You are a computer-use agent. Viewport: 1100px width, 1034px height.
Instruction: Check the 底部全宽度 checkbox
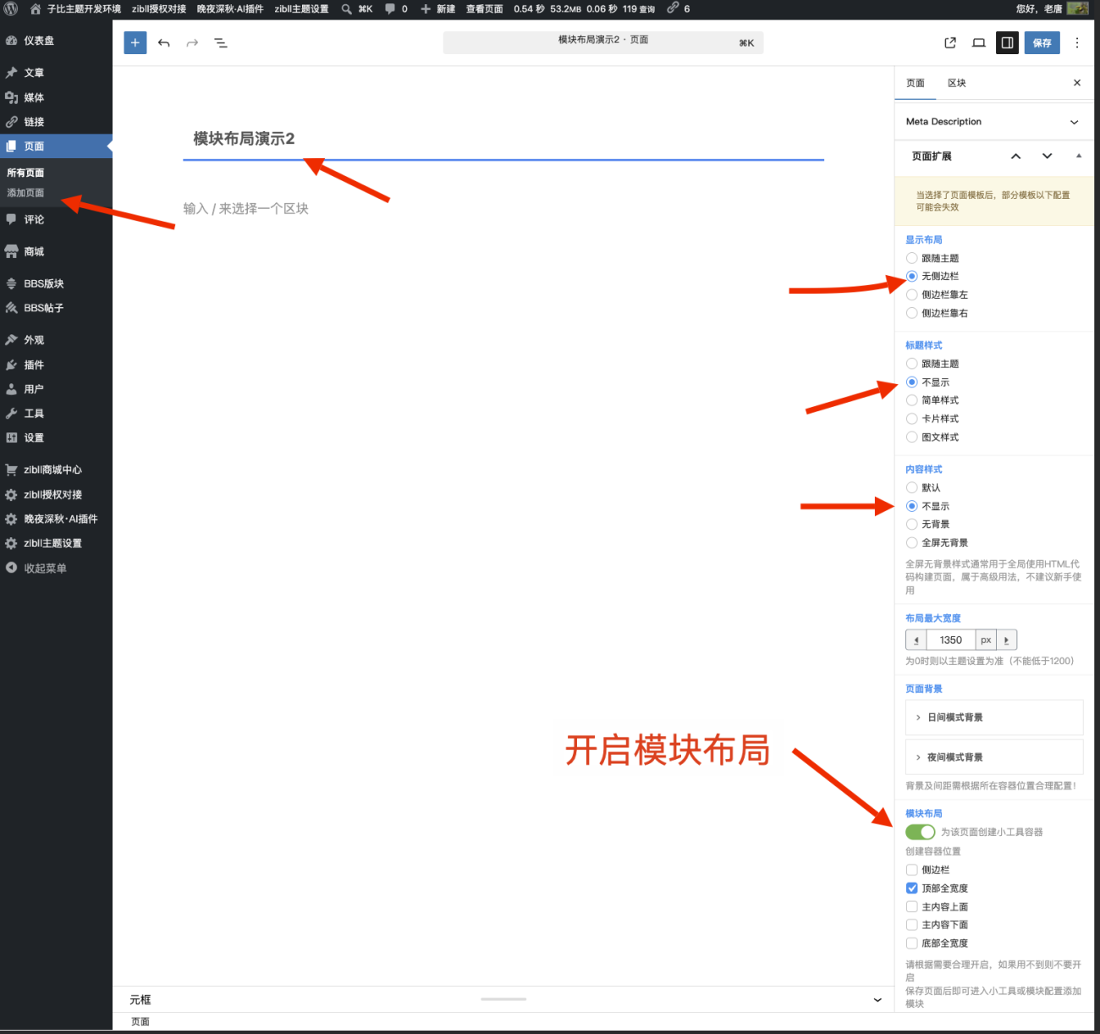[x=912, y=943]
